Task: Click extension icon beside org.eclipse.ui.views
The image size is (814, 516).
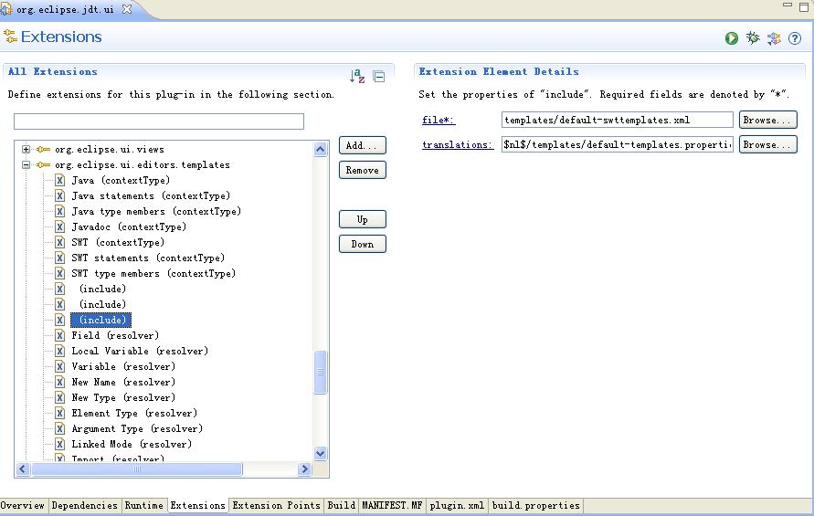Action: (43, 150)
